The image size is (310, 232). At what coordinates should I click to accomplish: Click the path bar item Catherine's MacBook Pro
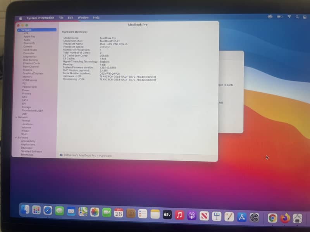click(80, 155)
